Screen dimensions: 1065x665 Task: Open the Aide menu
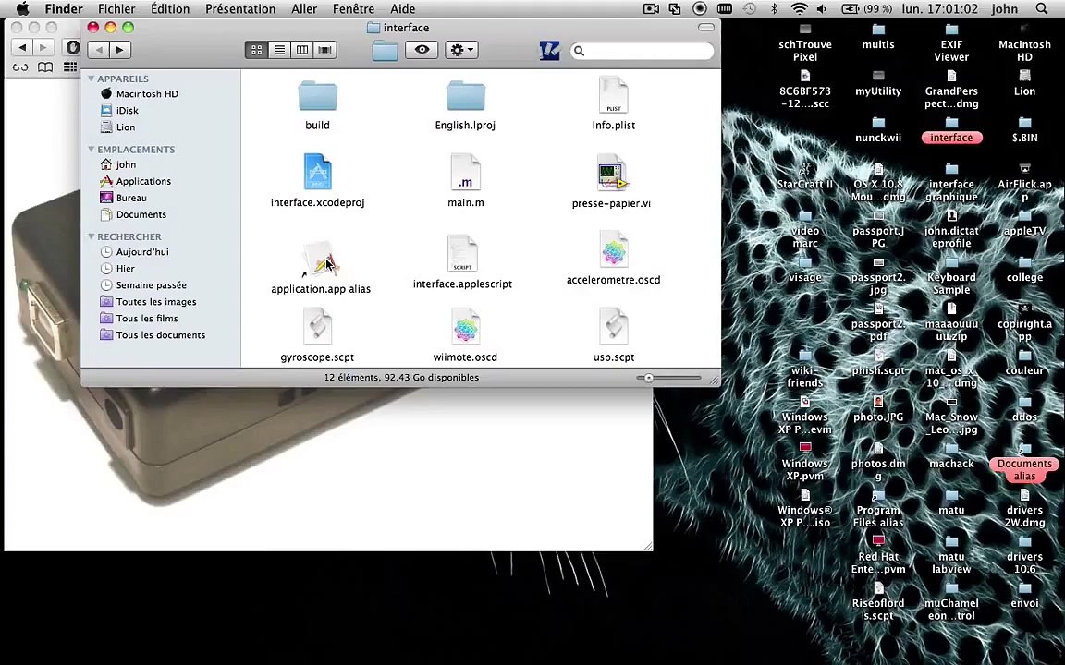[x=402, y=9]
